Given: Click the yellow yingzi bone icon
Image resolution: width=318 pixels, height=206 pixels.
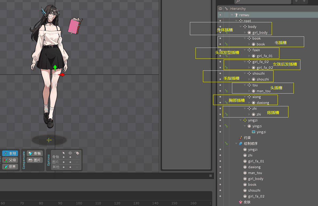Looking at the screenshot, I should pyautogui.click(x=245, y=120).
